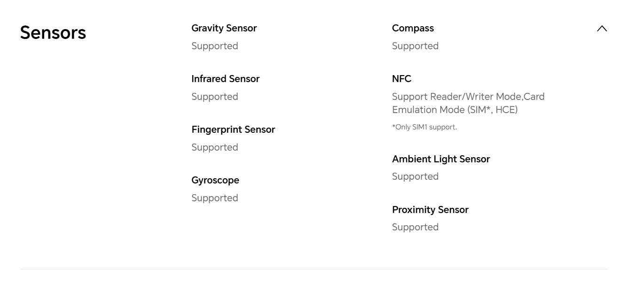Click the NFC Reader/Writer Mode description
630x290 pixels.
[x=468, y=103]
